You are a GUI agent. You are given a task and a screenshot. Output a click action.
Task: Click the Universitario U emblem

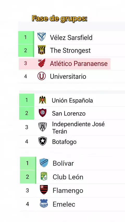click(42, 76)
